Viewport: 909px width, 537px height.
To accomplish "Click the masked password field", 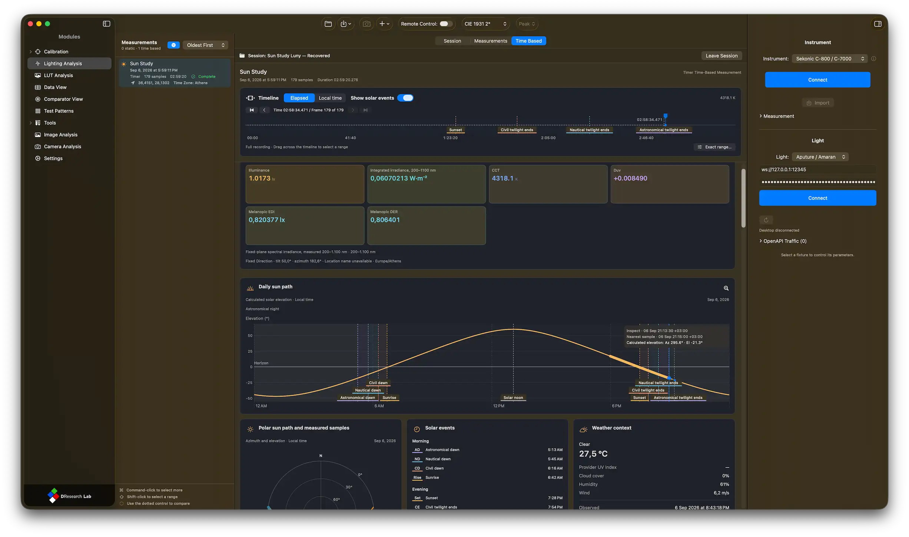I will [817, 182].
